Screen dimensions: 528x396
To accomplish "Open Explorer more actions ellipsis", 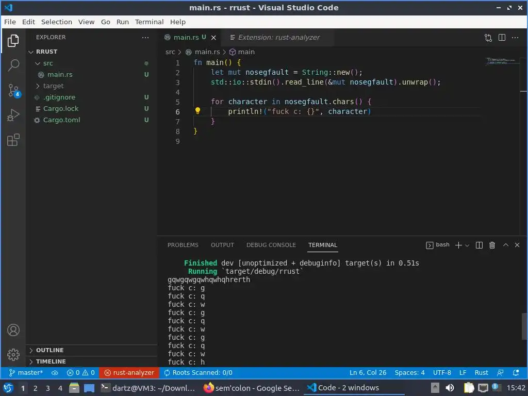I will coord(145,37).
